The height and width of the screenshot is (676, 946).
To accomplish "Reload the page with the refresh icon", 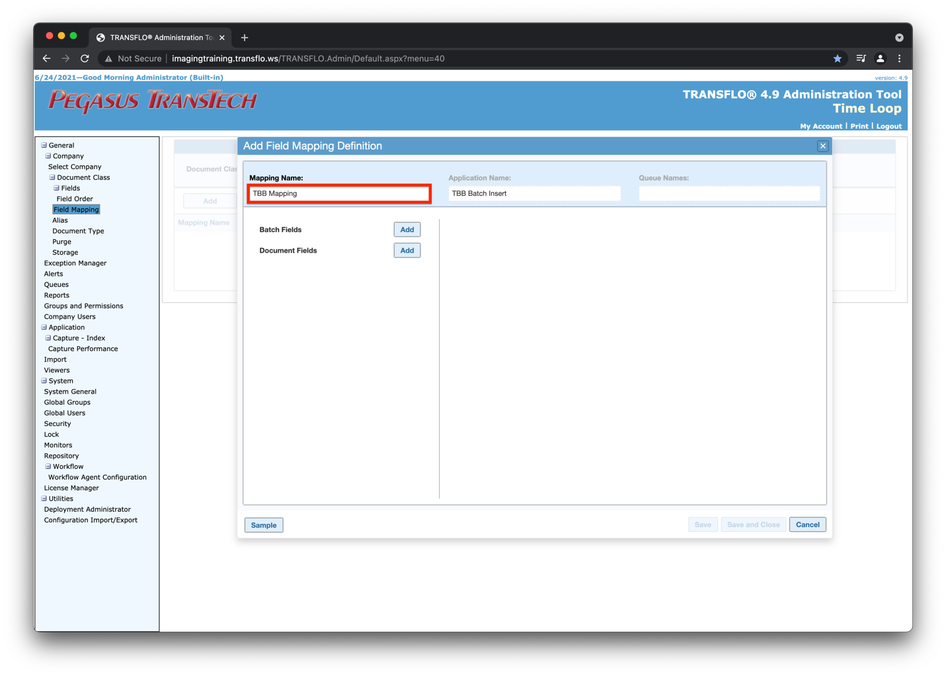I will click(x=85, y=58).
